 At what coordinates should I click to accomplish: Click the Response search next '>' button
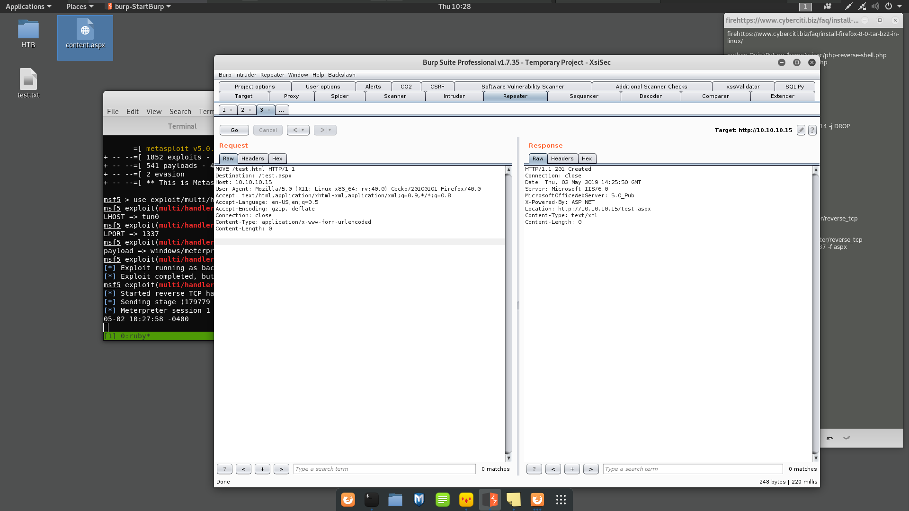pos(591,469)
